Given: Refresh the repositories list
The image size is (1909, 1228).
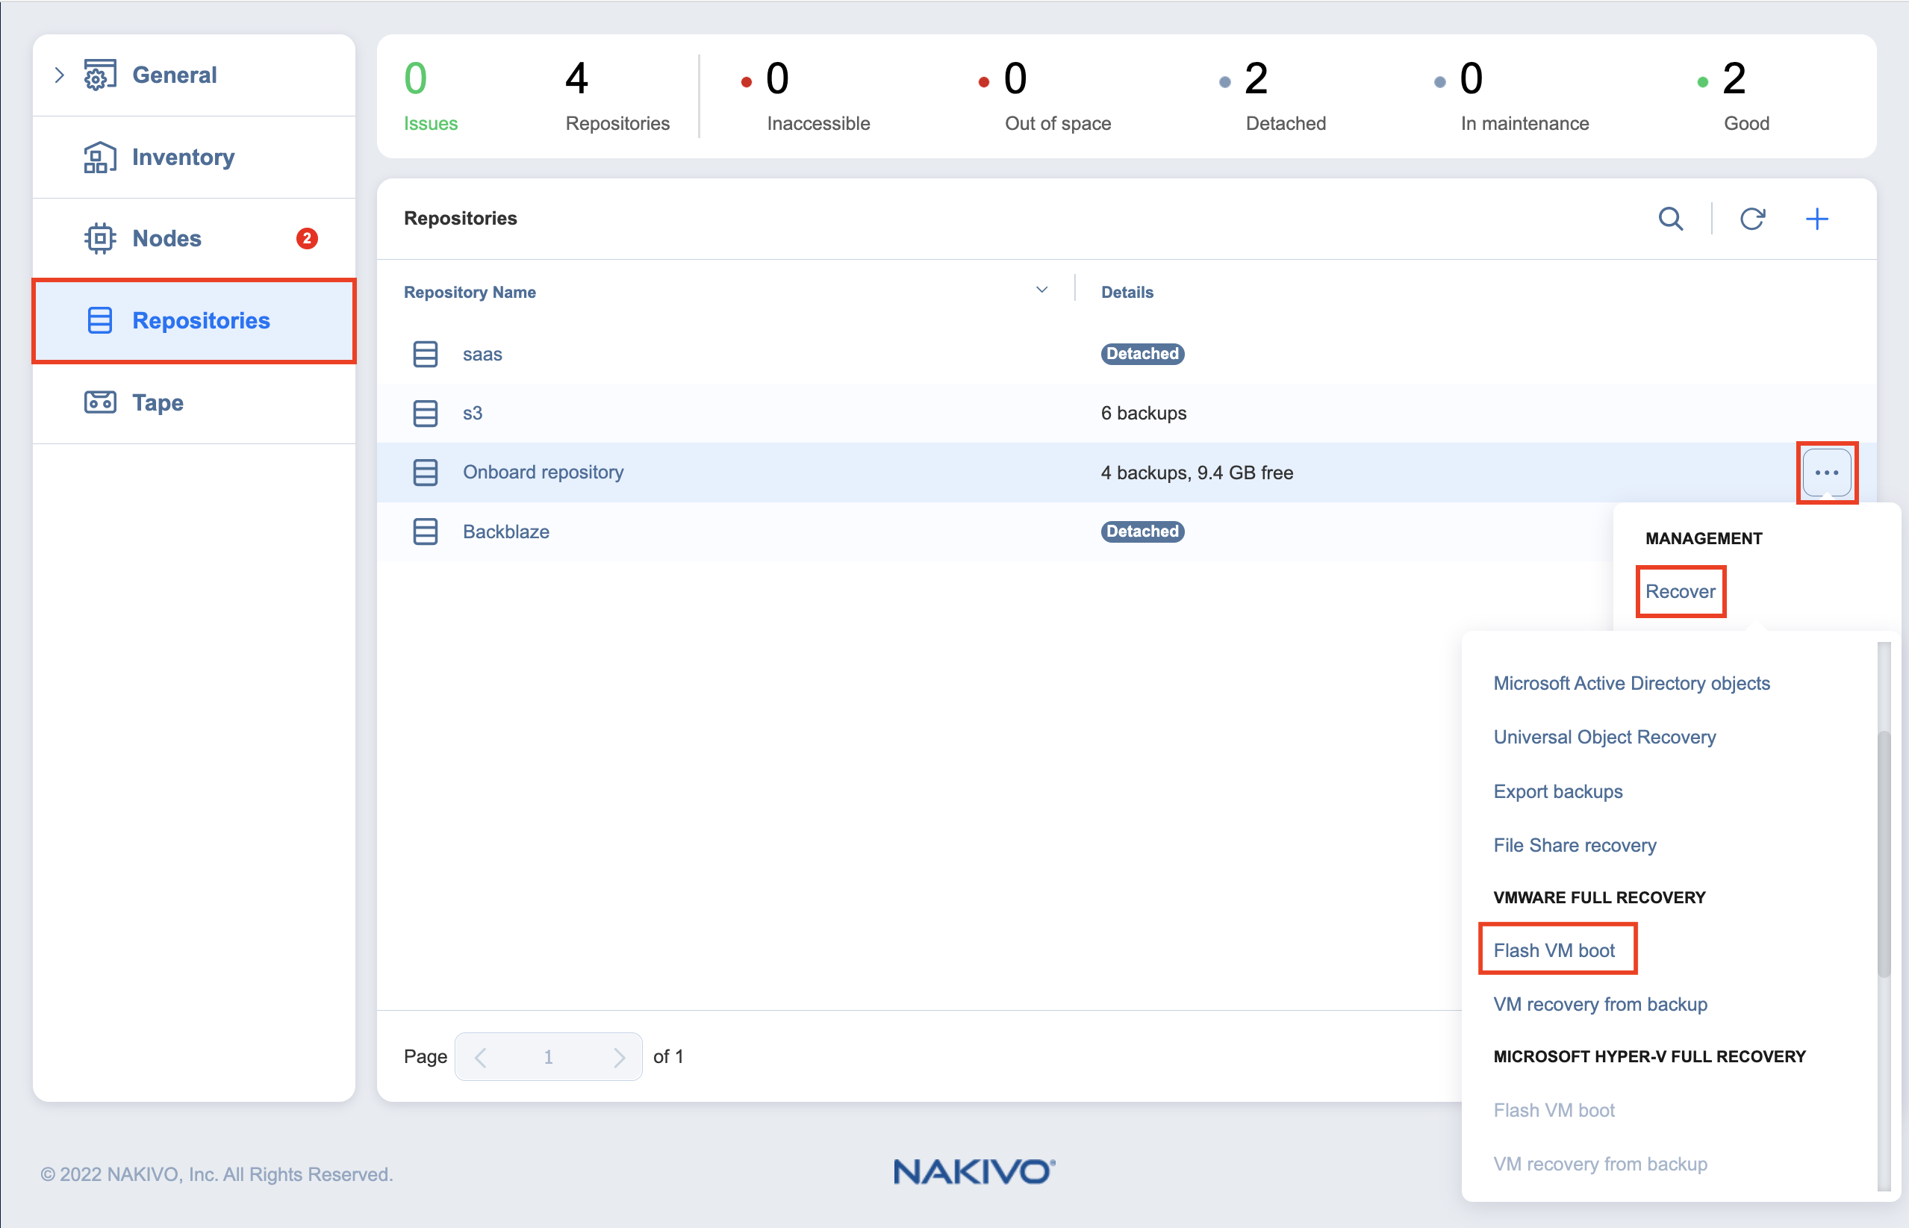Looking at the screenshot, I should click(x=1752, y=219).
